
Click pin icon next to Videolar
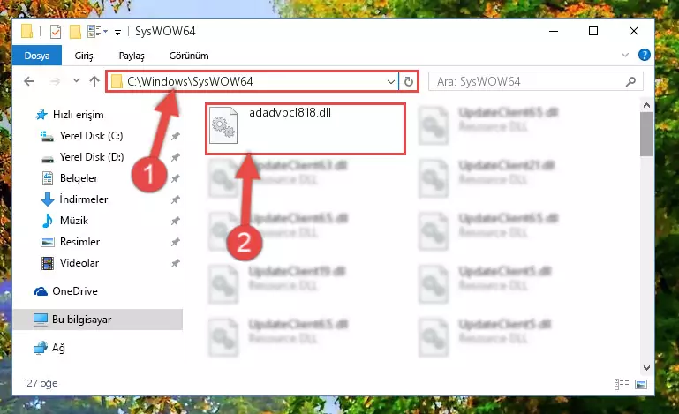point(176,263)
